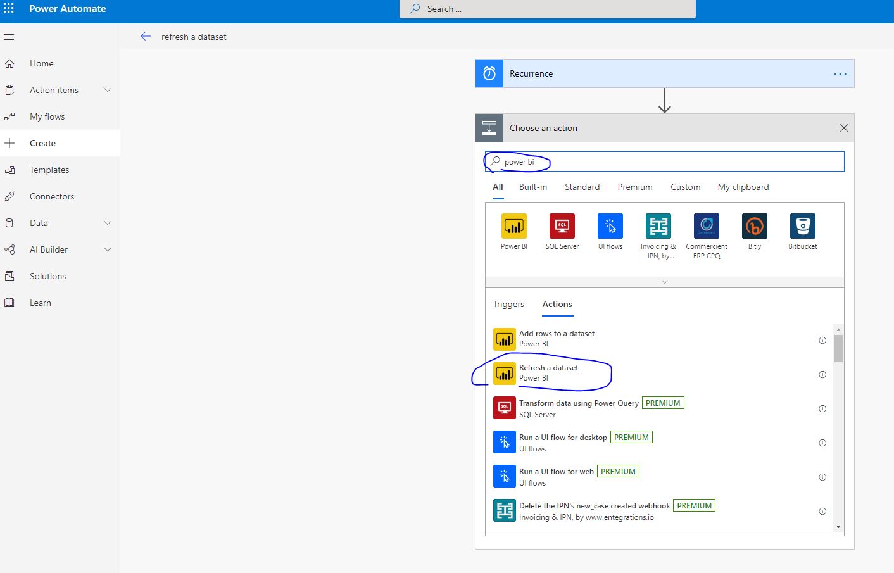The width and height of the screenshot is (894, 573).
Task: Switch to the Standard filter tab
Action: pos(582,187)
